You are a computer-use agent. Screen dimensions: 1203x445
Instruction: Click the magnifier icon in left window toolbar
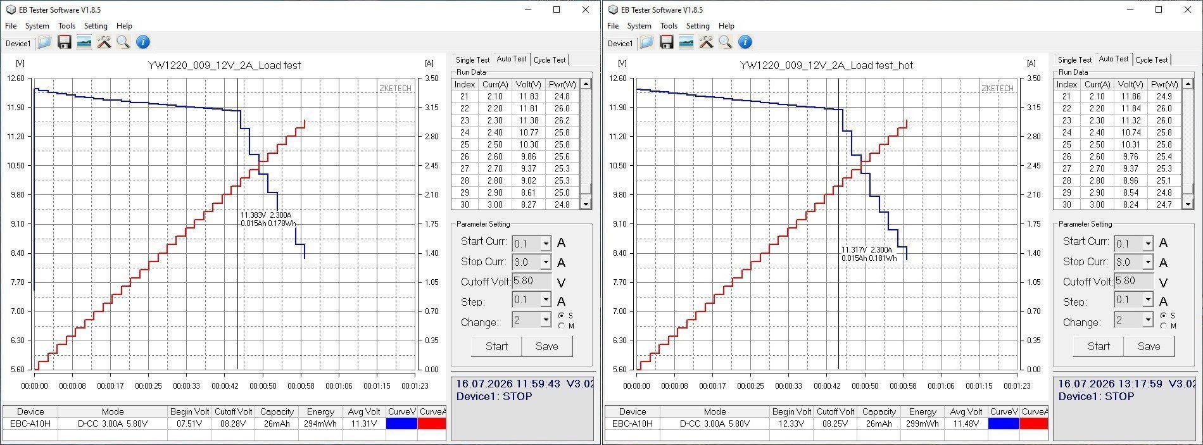point(123,42)
